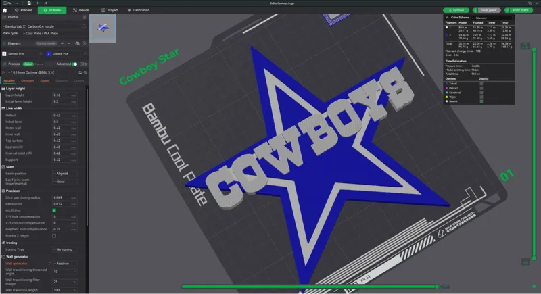This screenshot has height=294, width=541.
Task: Open the Color Scheme Filament dropdown
Action: pyautogui.click(x=492, y=18)
